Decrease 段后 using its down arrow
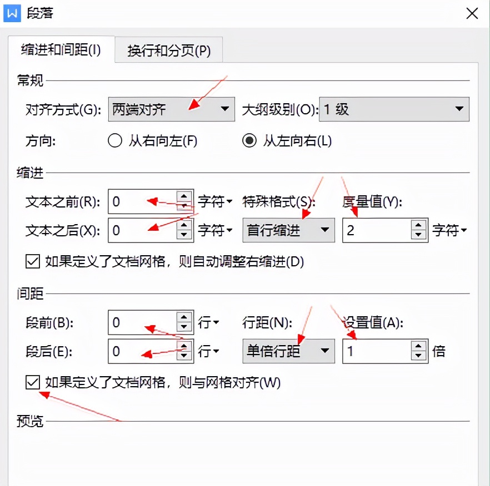 point(183,355)
